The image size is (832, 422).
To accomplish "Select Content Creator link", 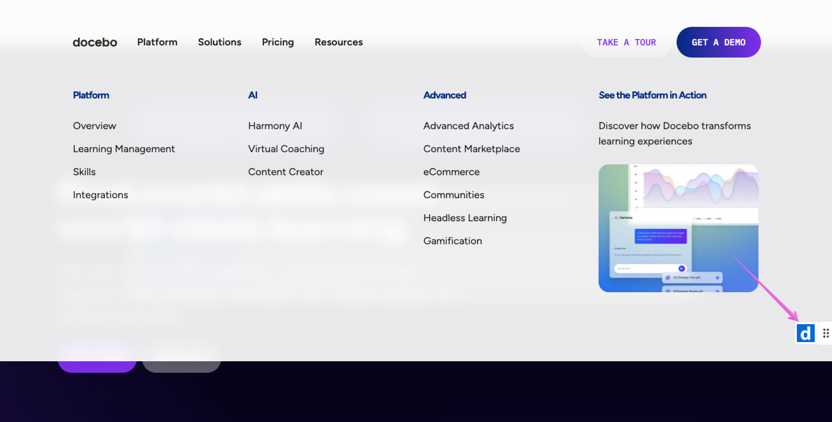I will click(x=286, y=172).
